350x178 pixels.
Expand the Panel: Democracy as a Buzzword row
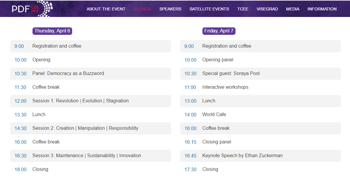tap(68, 74)
